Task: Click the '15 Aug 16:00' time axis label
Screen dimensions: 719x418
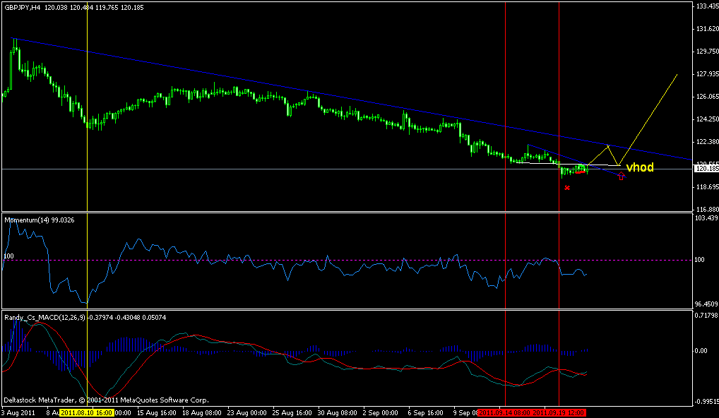Action: [x=157, y=413]
